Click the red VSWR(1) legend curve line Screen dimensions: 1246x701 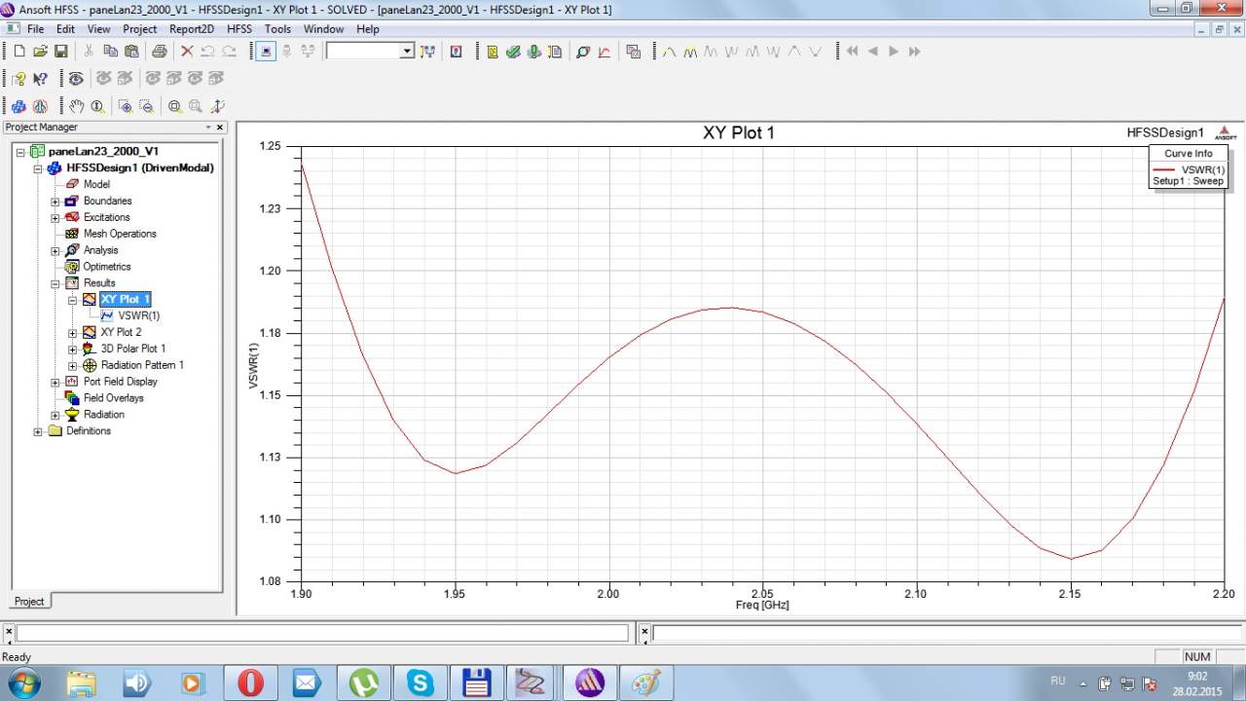pos(1163,169)
